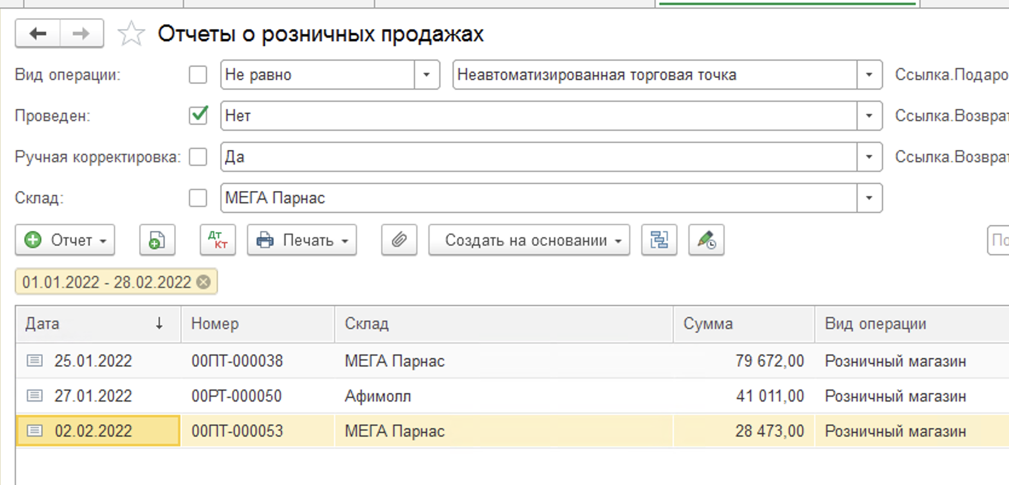The width and height of the screenshot is (1009, 485).
Task: Open attached files paperclip icon
Action: 399,240
